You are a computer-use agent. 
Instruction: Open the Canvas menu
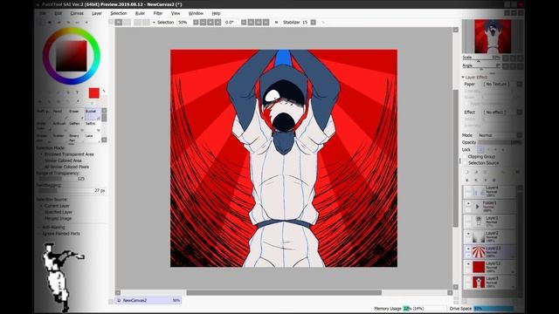(77, 13)
